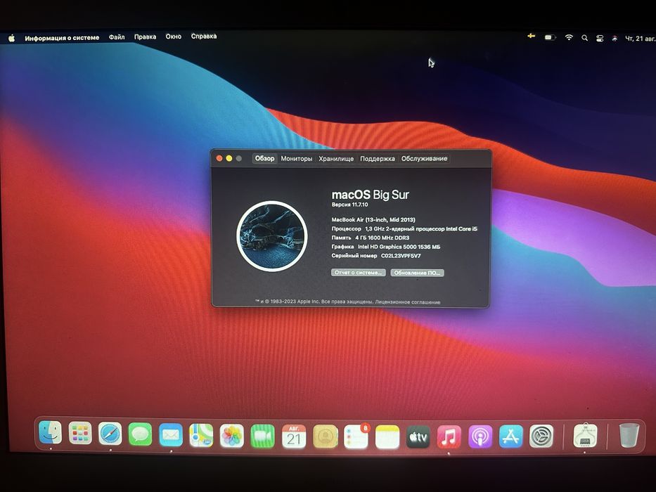Switch to the Мониторы tab
Screen dimensions: 656x492
click(297, 159)
